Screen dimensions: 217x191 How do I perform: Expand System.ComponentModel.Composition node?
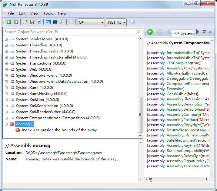coord(6,118)
